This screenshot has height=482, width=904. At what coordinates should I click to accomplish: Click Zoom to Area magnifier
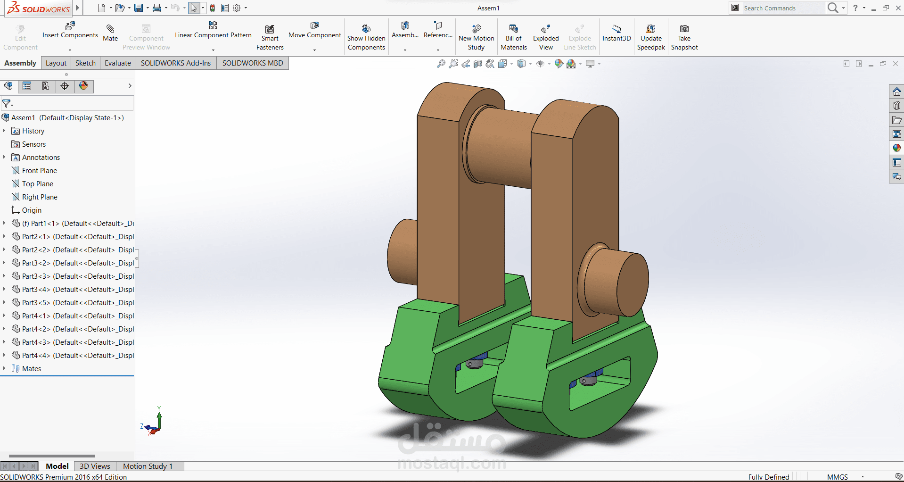[453, 64]
